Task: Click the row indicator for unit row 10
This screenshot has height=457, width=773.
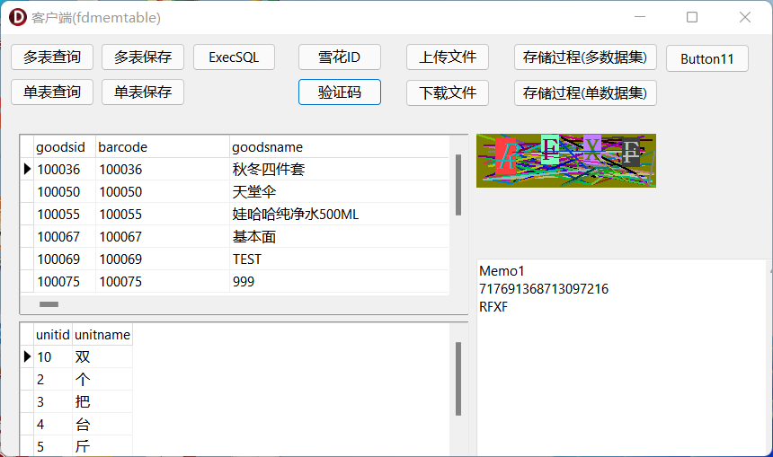Action: point(27,357)
